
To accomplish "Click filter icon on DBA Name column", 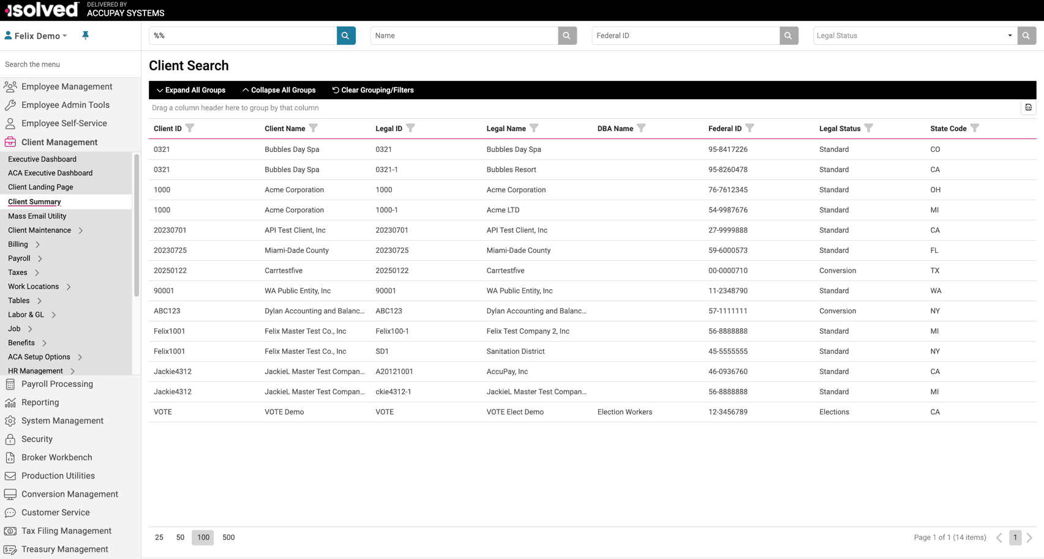I will (x=641, y=128).
